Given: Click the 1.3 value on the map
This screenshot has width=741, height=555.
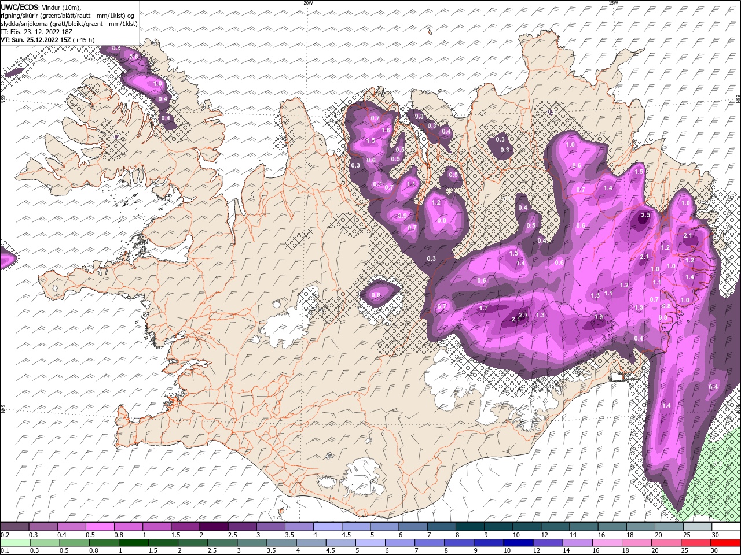Looking at the screenshot, I should (x=541, y=315).
